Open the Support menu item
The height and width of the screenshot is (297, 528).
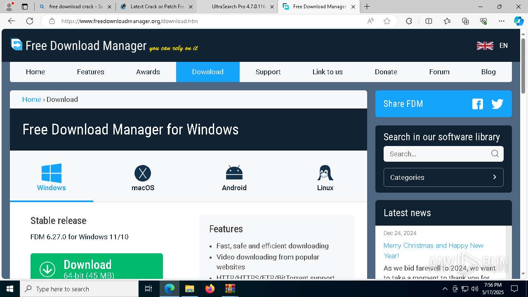pyautogui.click(x=268, y=72)
